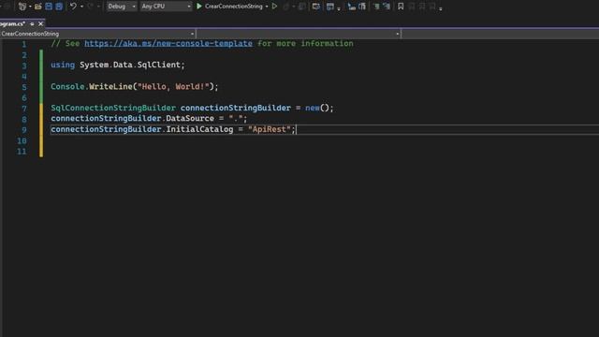Image resolution: width=599 pixels, height=337 pixels.
Task: Expand the undo history dropdown arrow
Action: point(81,7)
